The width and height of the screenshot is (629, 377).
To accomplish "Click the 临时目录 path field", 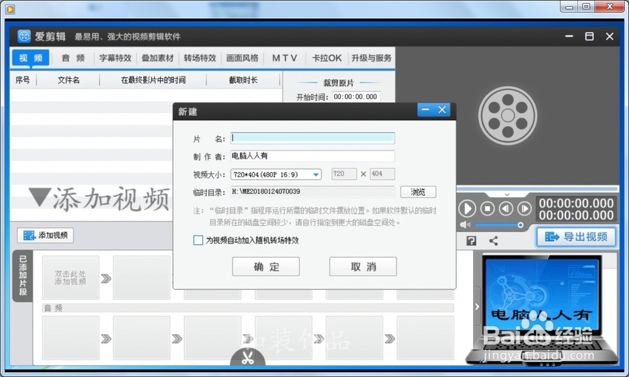I will 313,191.
